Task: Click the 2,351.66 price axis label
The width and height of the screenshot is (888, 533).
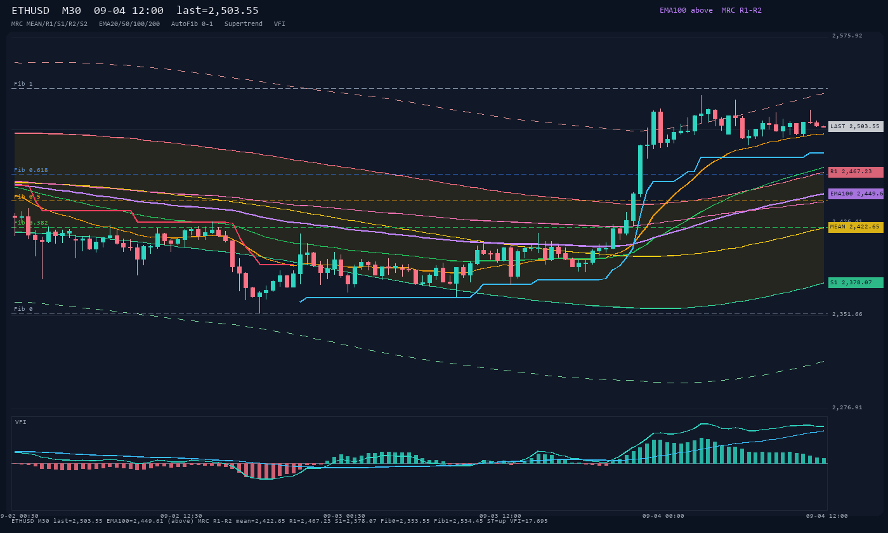Action: pos(847,314)
